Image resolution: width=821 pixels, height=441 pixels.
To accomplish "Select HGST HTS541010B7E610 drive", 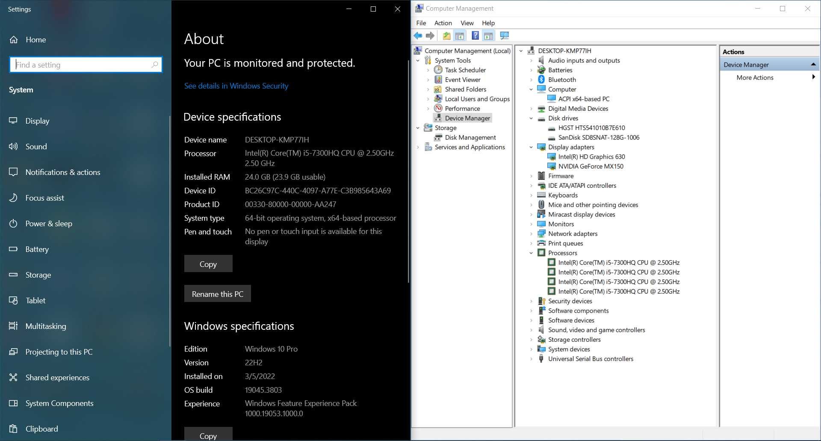I will coord(591,128).
